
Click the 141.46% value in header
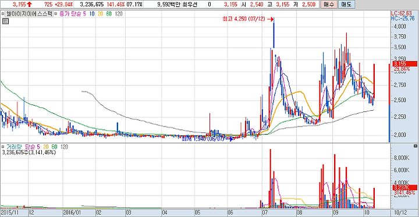pos(115,4)
